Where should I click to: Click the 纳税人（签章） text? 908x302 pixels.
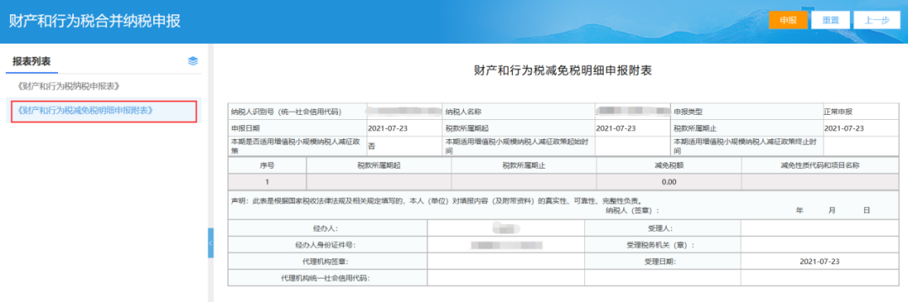pyautogui.click(x=631, y=211)
